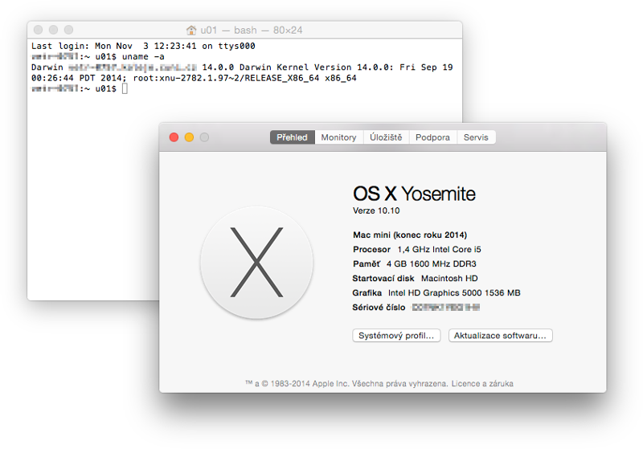Click the Terminal cursor at the prompt
This screenshot has height=449, width=643.
pyautogui.click(x=125, y=88)
